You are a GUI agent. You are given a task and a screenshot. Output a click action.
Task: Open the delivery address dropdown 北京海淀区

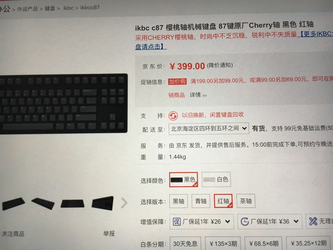(209, 128)
